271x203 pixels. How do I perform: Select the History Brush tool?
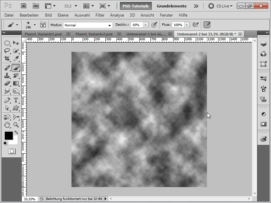16,75
